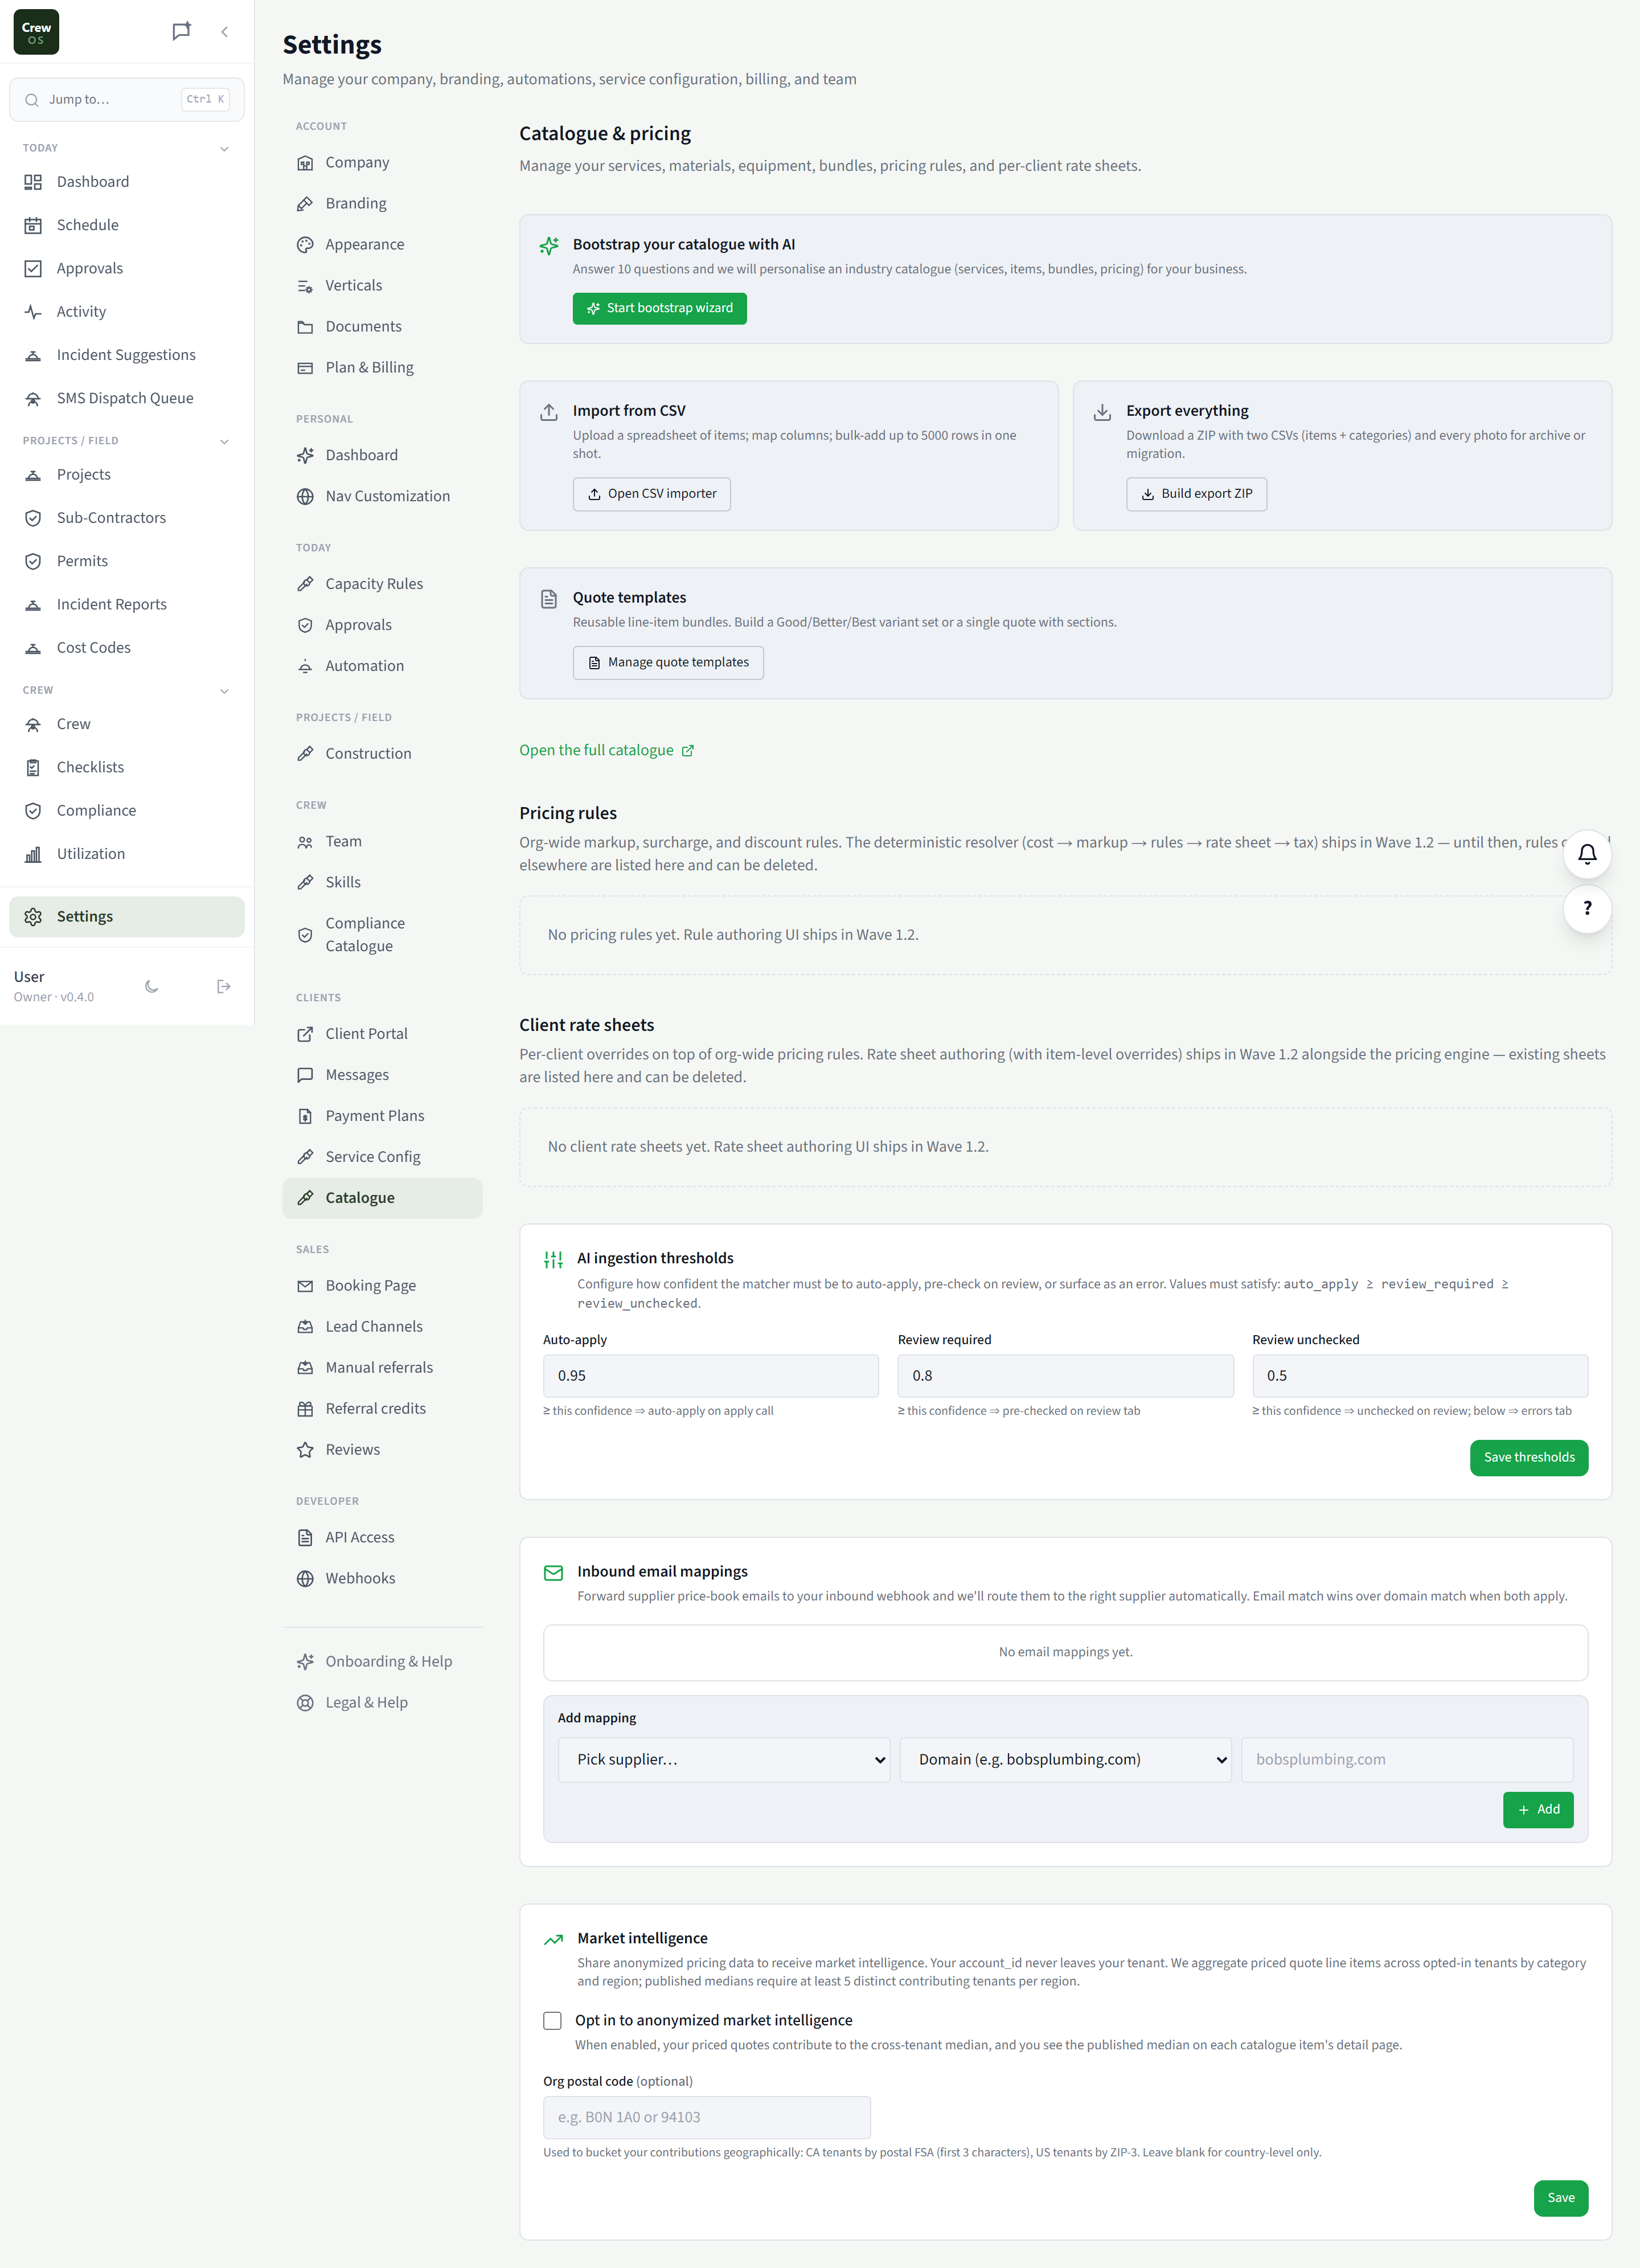Click the Appearance palette icon

[305, 245]
